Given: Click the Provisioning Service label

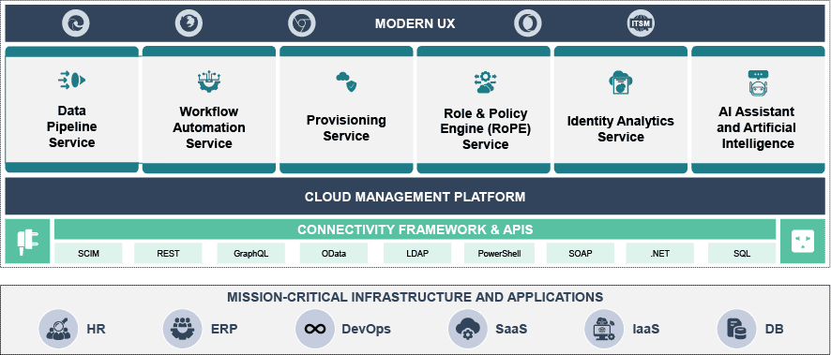Looking at the screenshot, I should 346,128.
